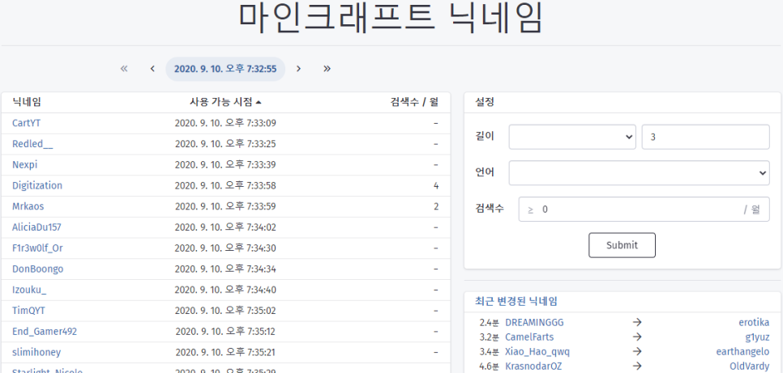
Task: Go to previous time with single-left arrow
Action: [152, 68]
